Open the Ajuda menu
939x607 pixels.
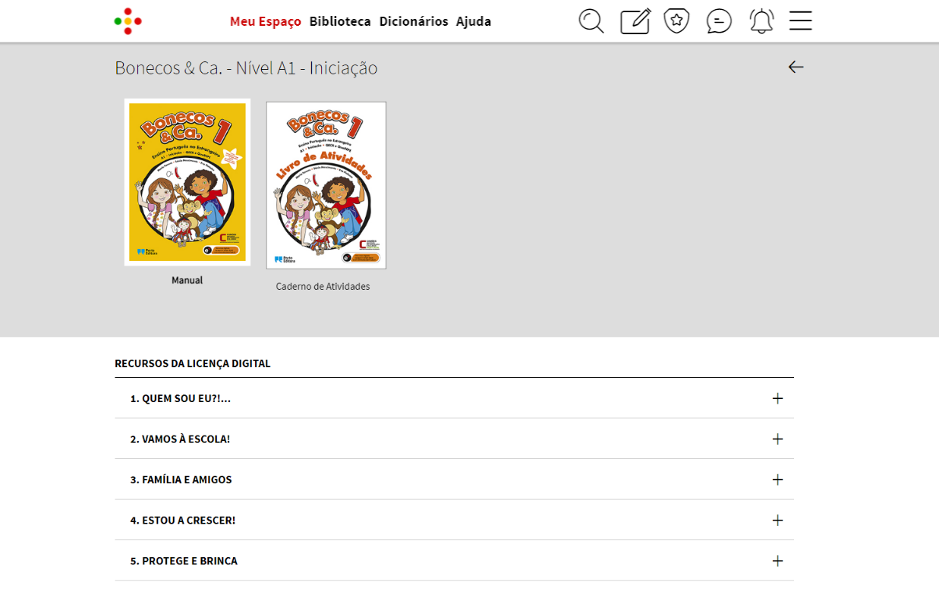click(474, 21)
